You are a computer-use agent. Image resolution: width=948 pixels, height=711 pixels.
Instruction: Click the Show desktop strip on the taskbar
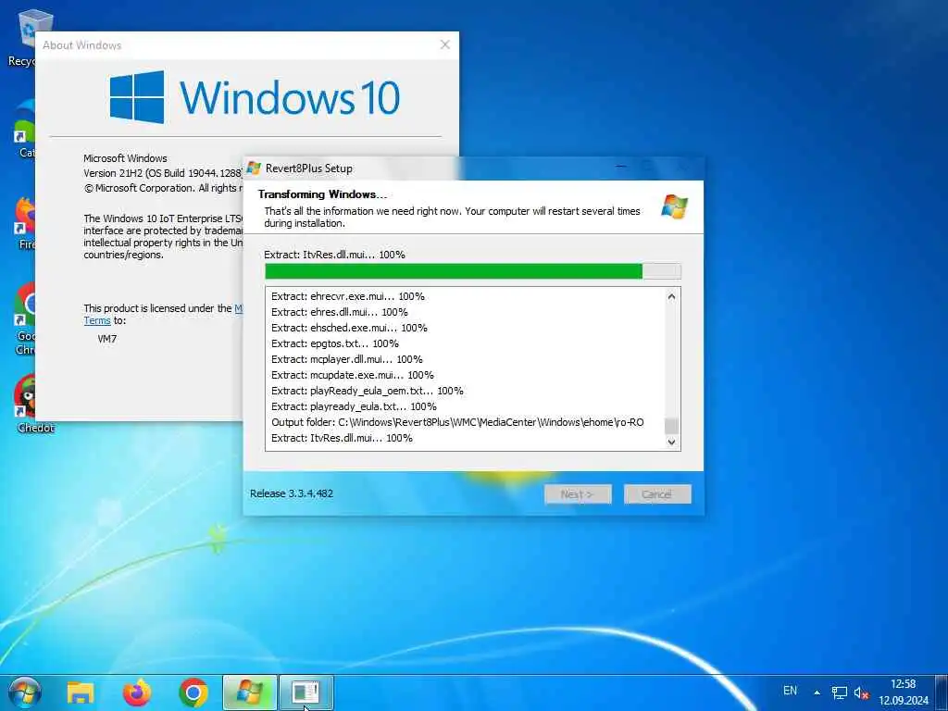(x=942, y=692)
